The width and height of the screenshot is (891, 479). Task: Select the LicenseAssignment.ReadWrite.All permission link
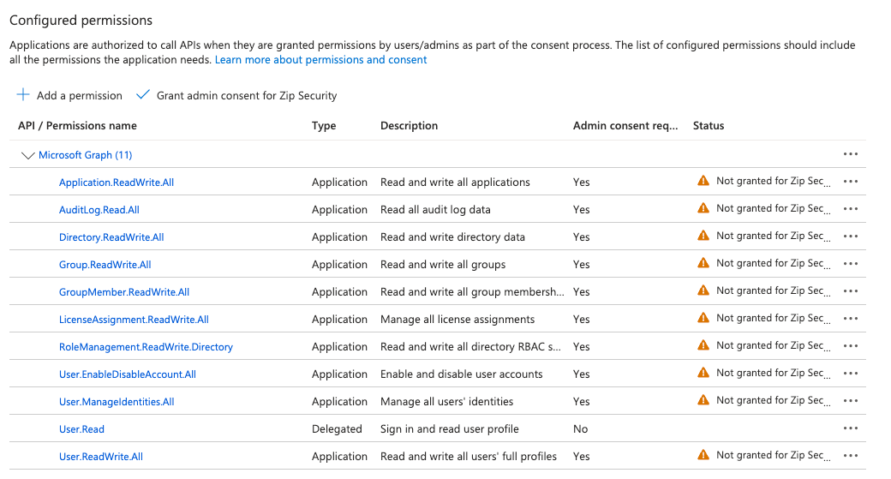point(134,320)
